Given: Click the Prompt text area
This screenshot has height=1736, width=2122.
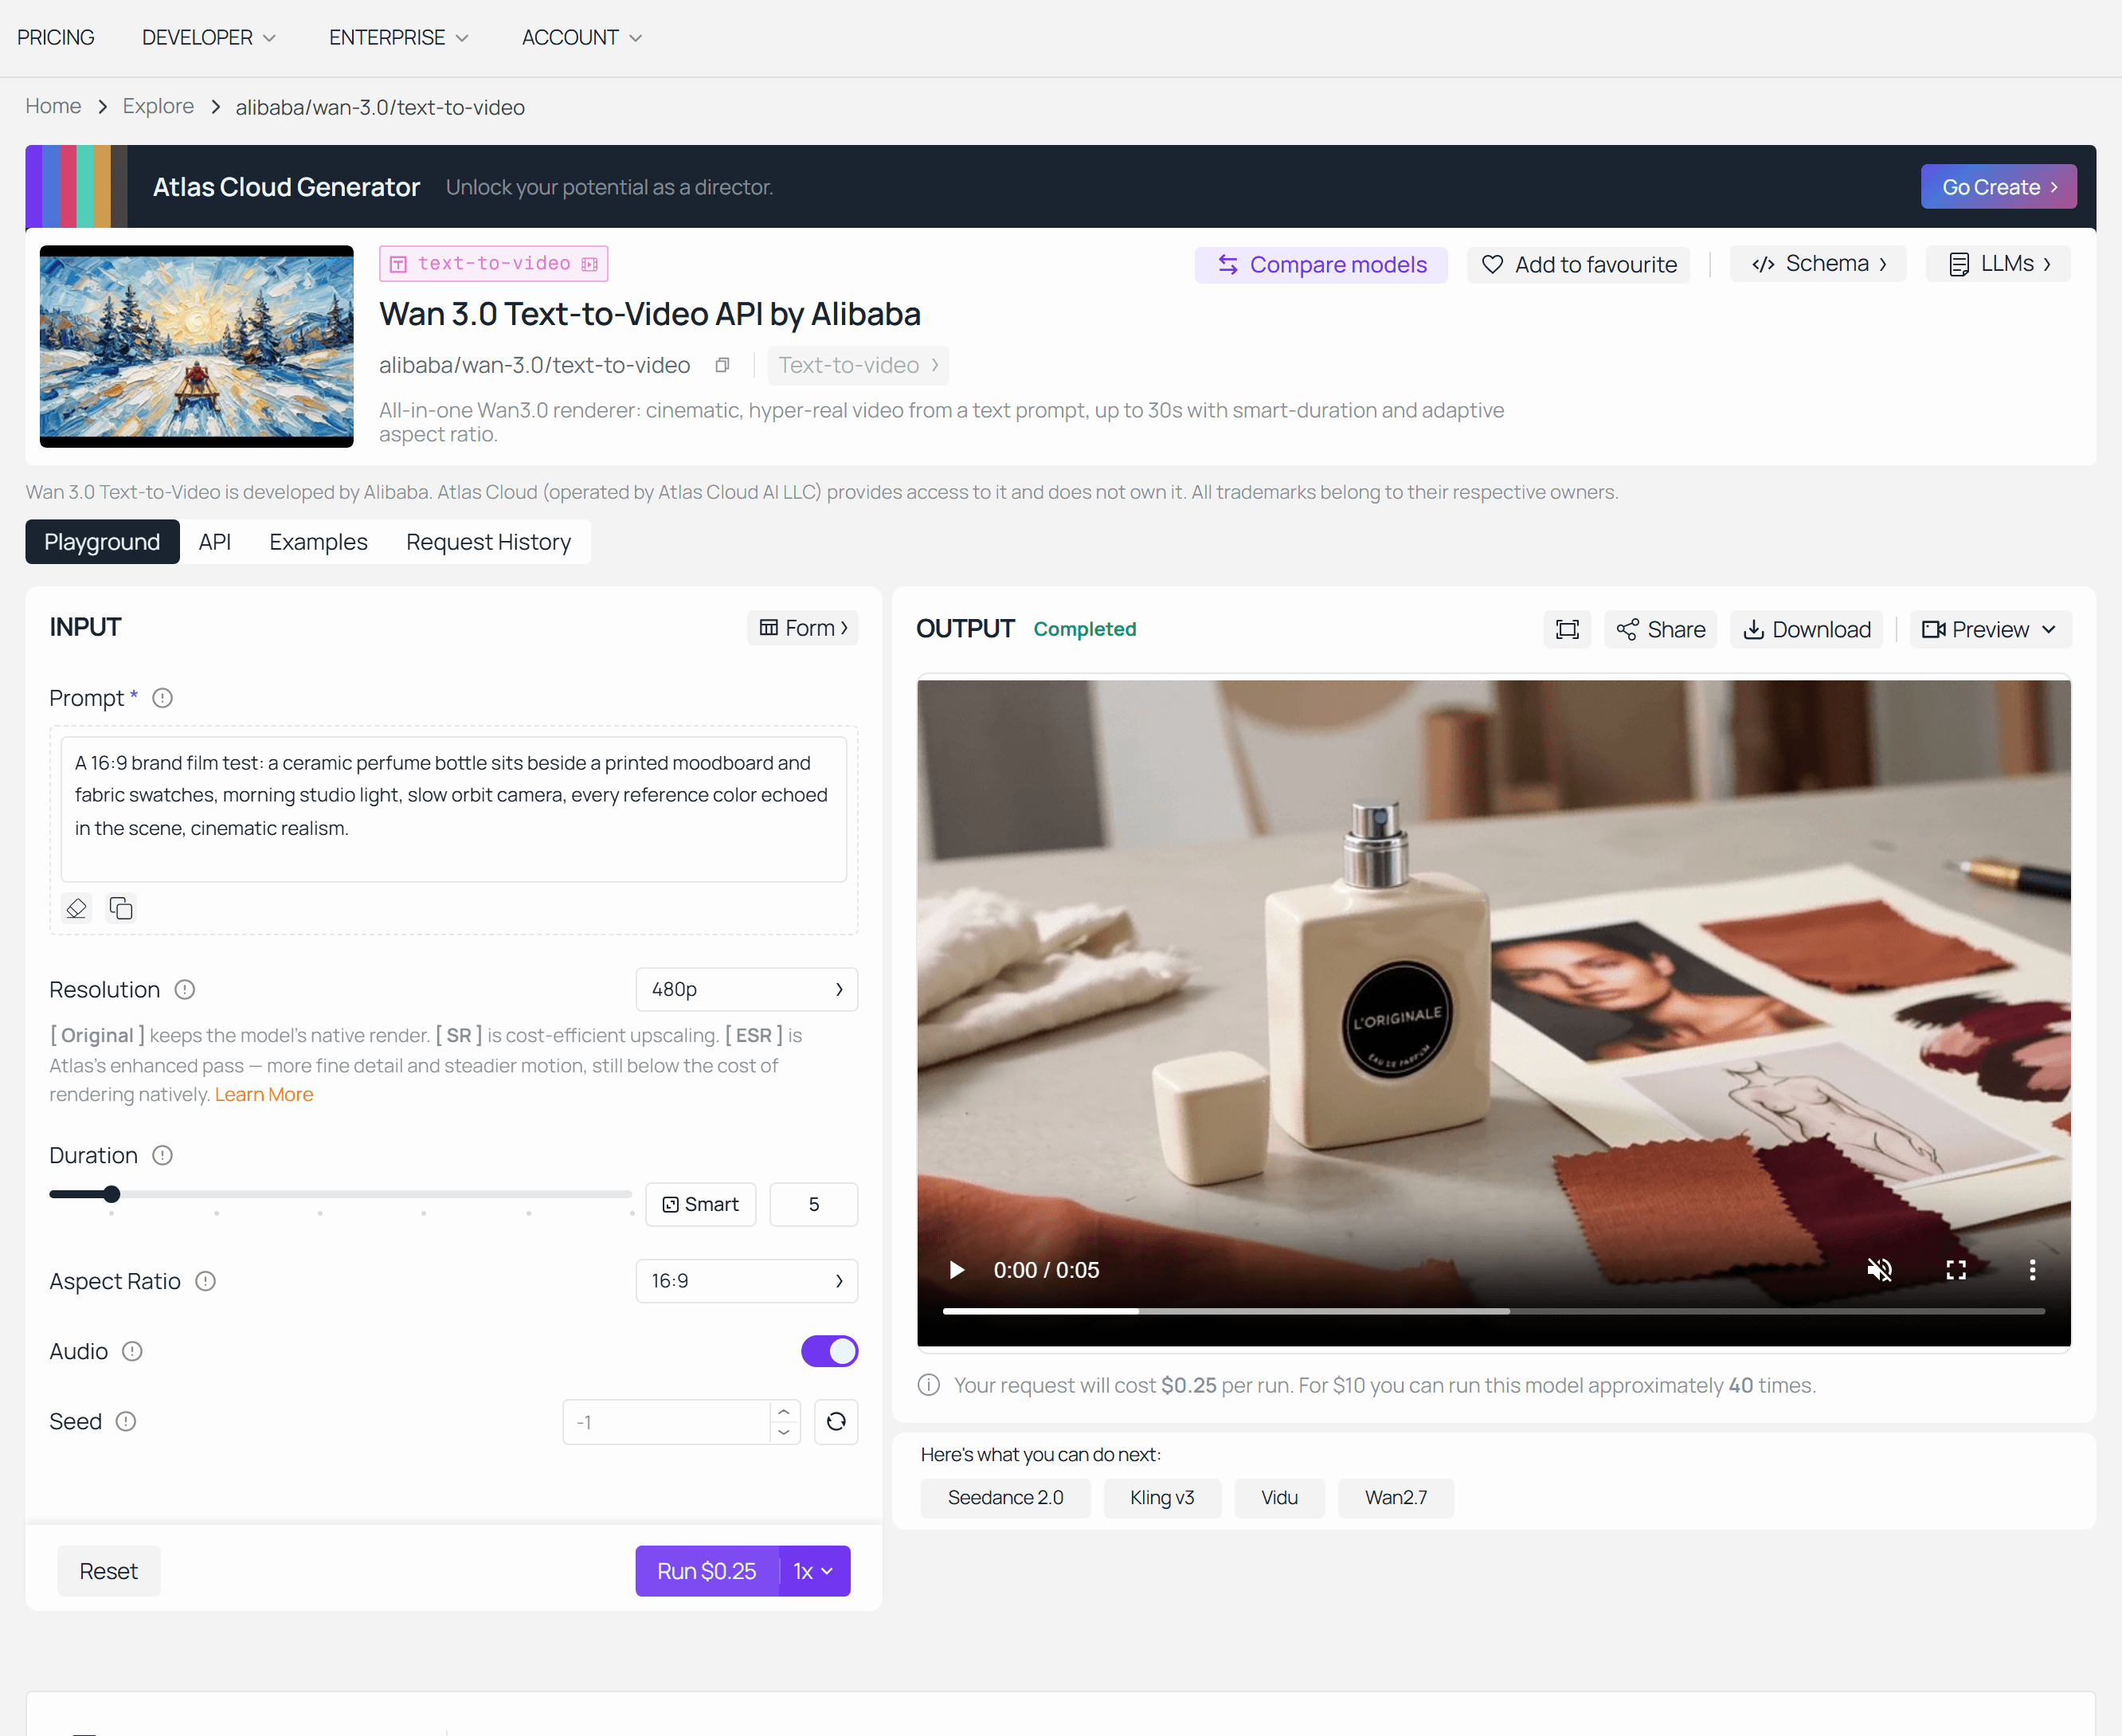Looking at the screenshot, I should [x=454, y=809].
